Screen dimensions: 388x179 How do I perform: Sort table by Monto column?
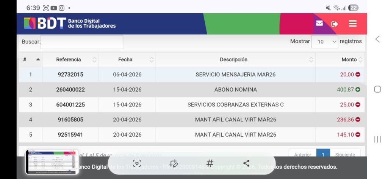pyautogui.click(x=349, y=59)
